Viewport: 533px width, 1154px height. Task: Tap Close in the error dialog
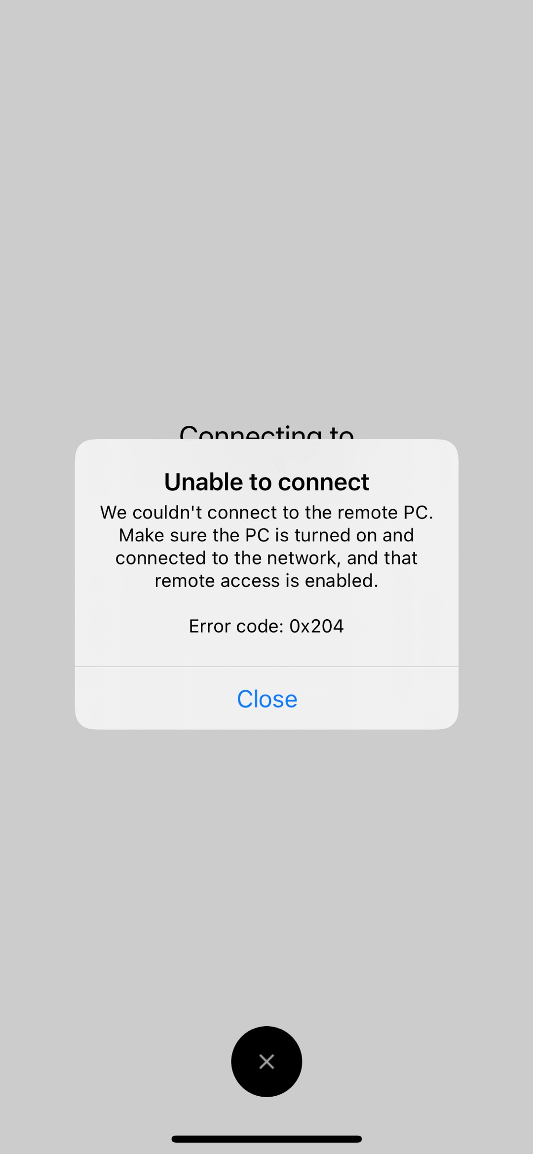click(266, 698)
